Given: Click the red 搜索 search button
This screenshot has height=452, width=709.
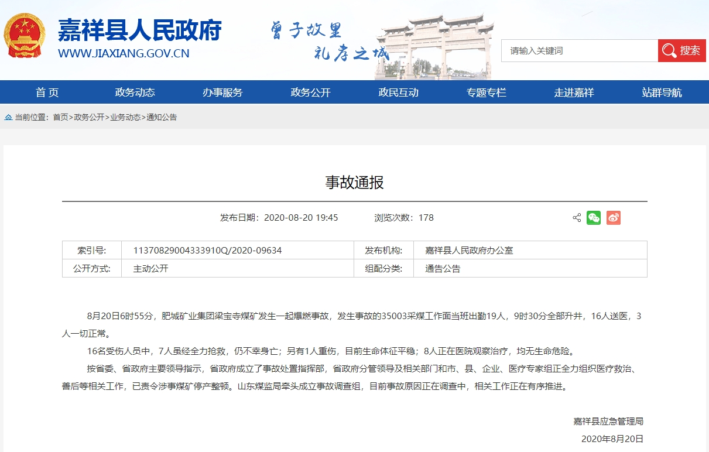Looking at the screenshot, I should [x=681, y=51].
